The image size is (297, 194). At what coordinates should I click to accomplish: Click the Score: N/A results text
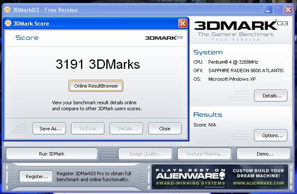[204, 125]
